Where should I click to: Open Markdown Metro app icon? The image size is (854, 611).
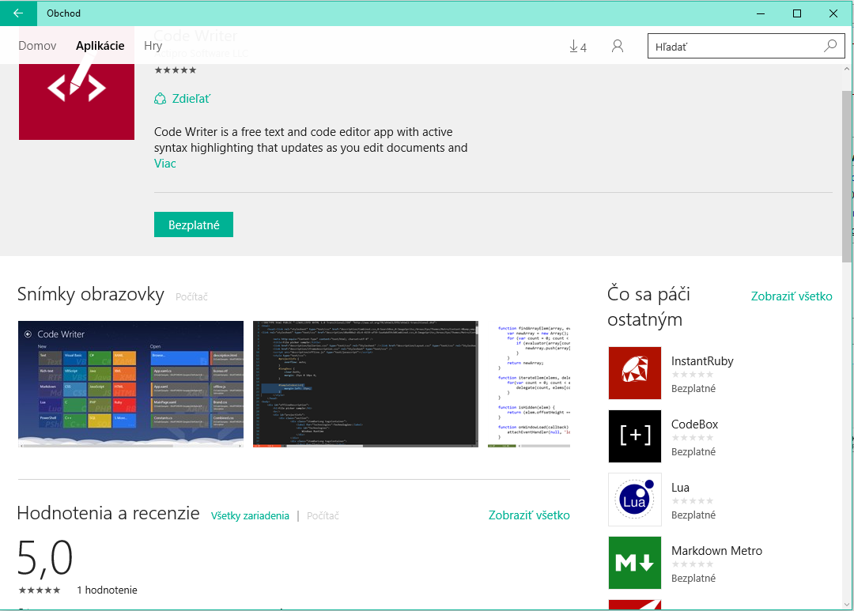click(x=634, y=563)
